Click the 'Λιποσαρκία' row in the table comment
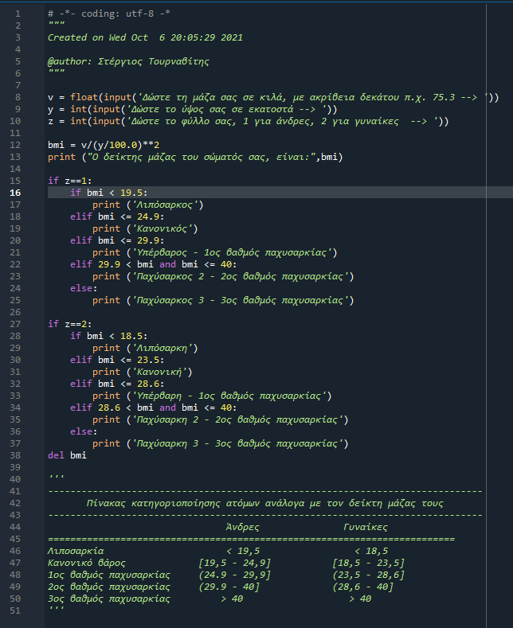The height and width of the screenshot is (628, 513). 76,551
